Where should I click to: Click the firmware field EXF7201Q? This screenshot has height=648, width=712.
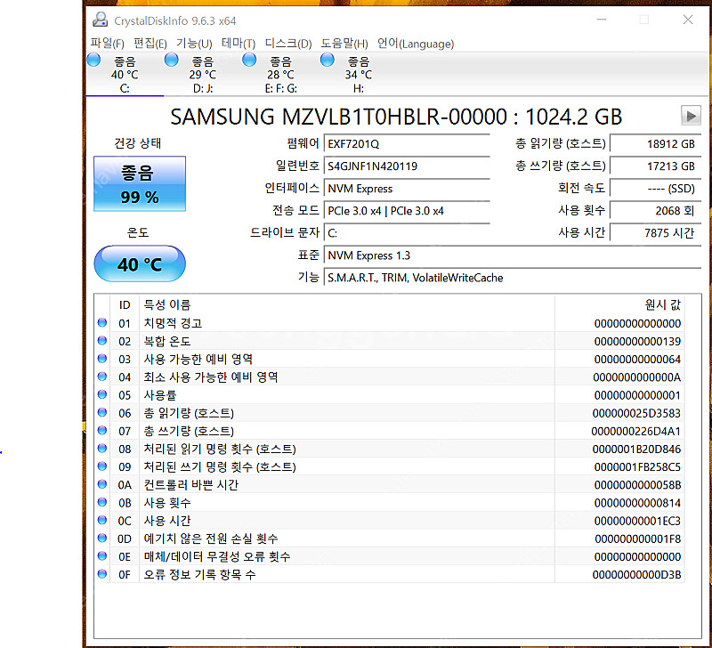tap(407, 144)
